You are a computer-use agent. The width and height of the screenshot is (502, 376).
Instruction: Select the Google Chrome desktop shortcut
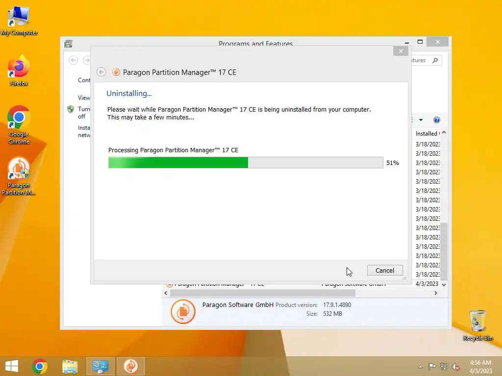(19, 125)
